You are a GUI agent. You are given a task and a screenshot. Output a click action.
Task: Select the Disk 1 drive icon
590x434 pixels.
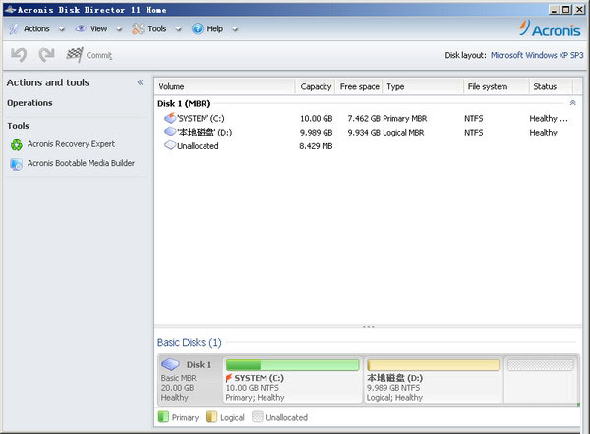(x=171, y=365)
